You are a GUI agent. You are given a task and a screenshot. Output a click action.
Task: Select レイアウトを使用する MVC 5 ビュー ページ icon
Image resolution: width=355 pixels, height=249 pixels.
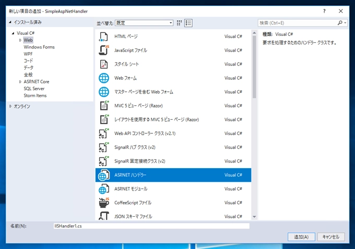tap(104, 119)
